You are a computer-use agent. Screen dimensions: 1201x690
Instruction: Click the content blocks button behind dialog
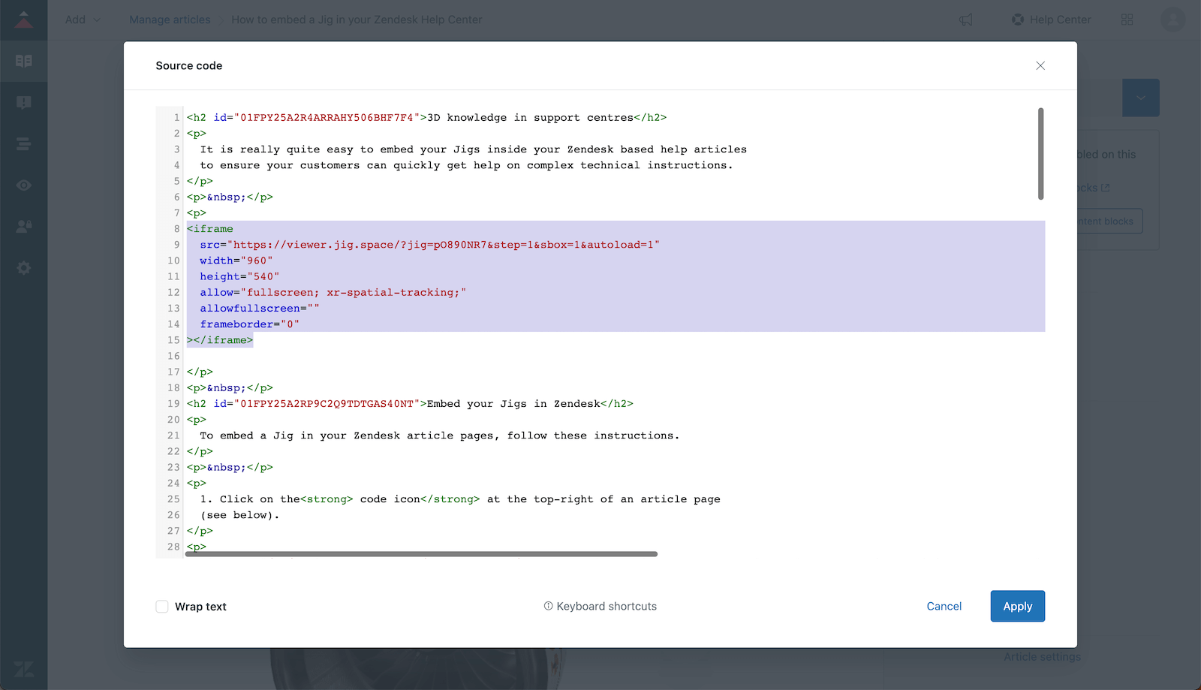click(x=1109, y=221)
